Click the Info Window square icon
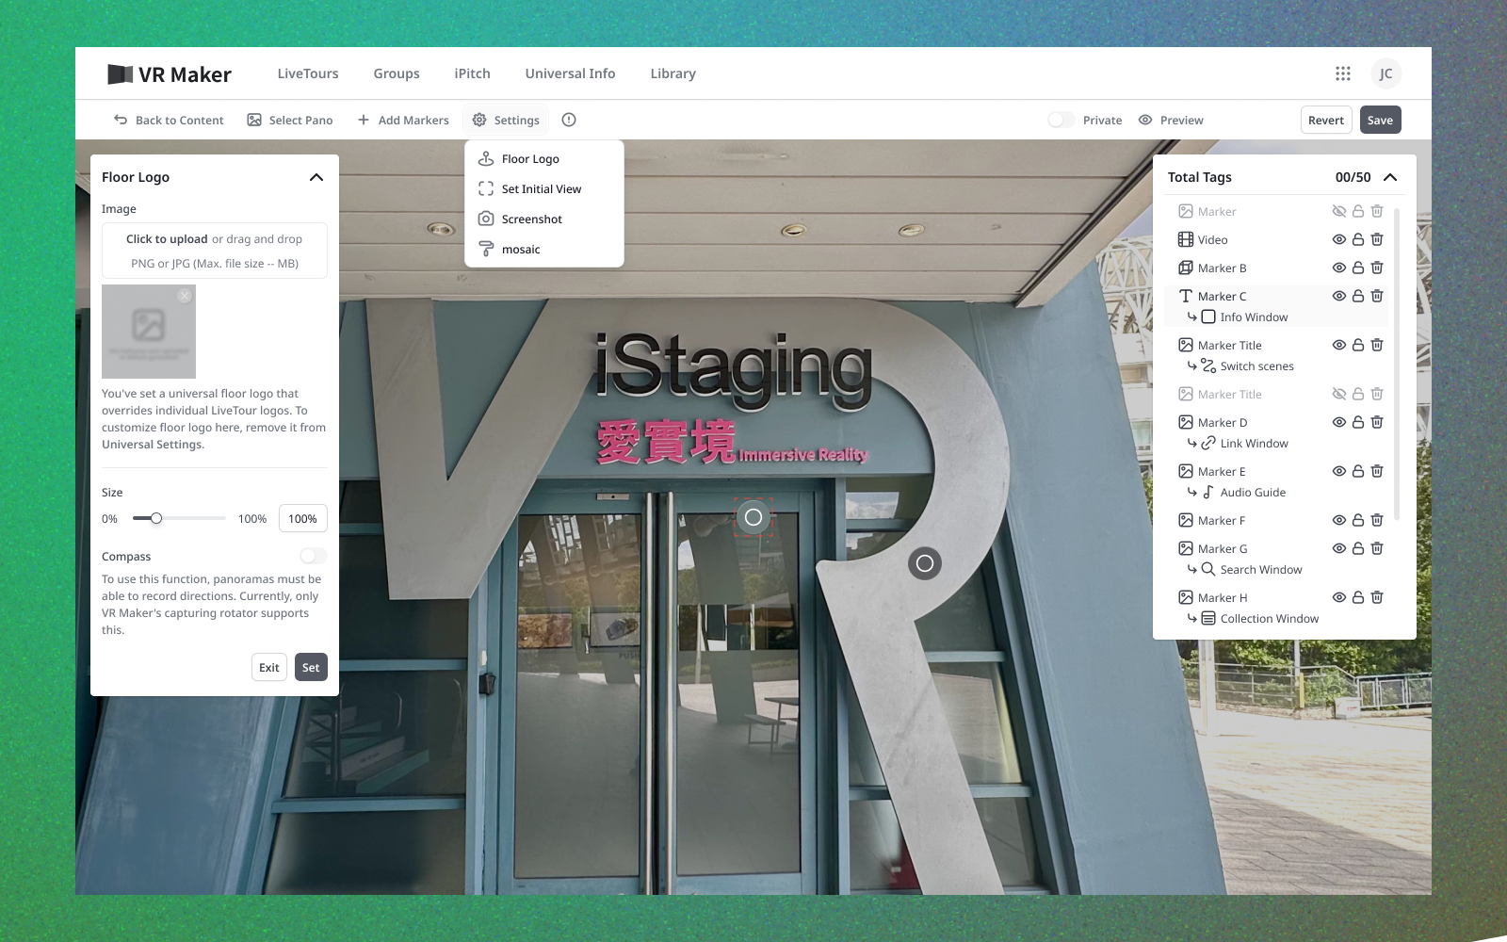This screenshot has width=1507, height=942. [x=1208, y=317]
